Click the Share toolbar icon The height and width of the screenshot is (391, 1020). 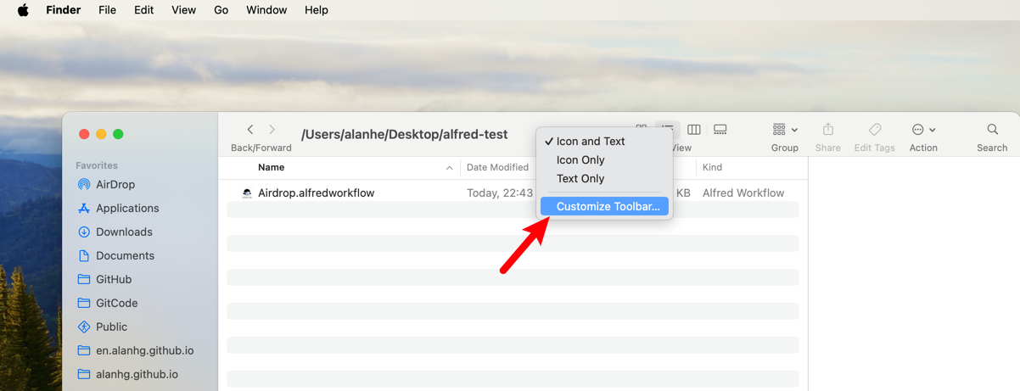828,130
